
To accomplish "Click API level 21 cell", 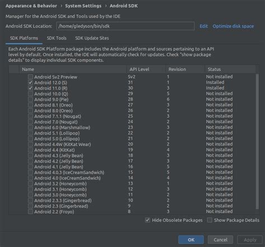I will point(130,138).
